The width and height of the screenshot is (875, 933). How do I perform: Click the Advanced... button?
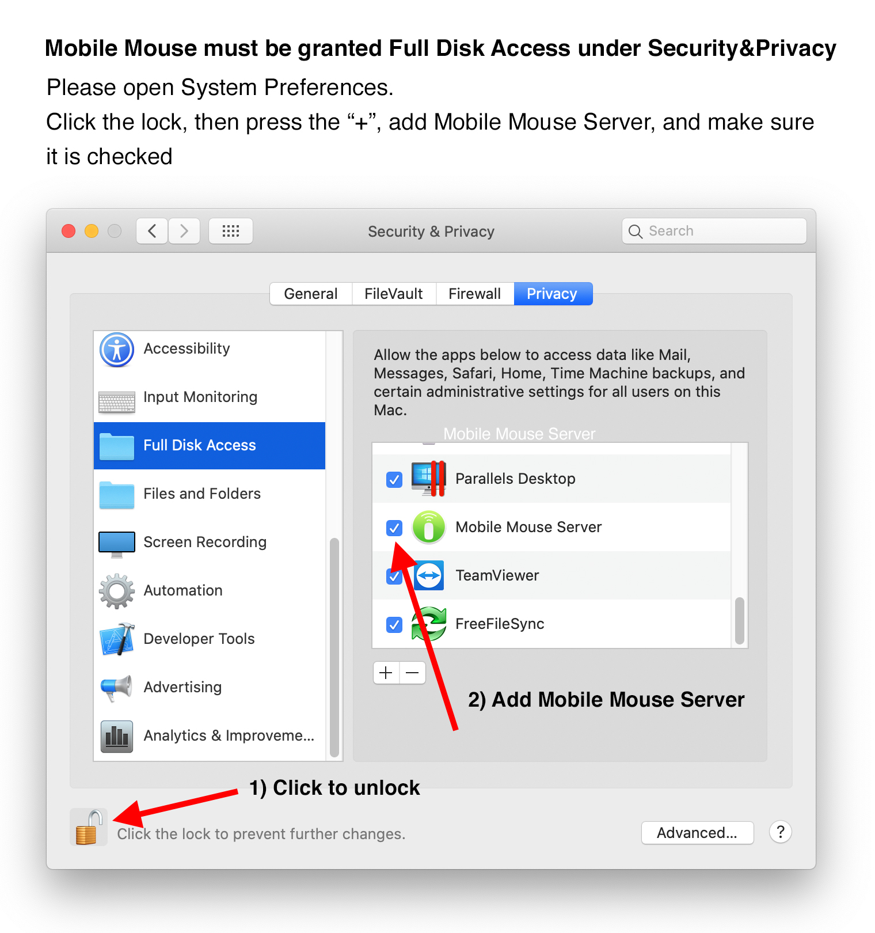pos(697,833)
